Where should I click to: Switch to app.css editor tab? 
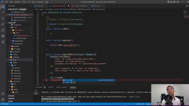pyautogui.click(x=97, y=6)
